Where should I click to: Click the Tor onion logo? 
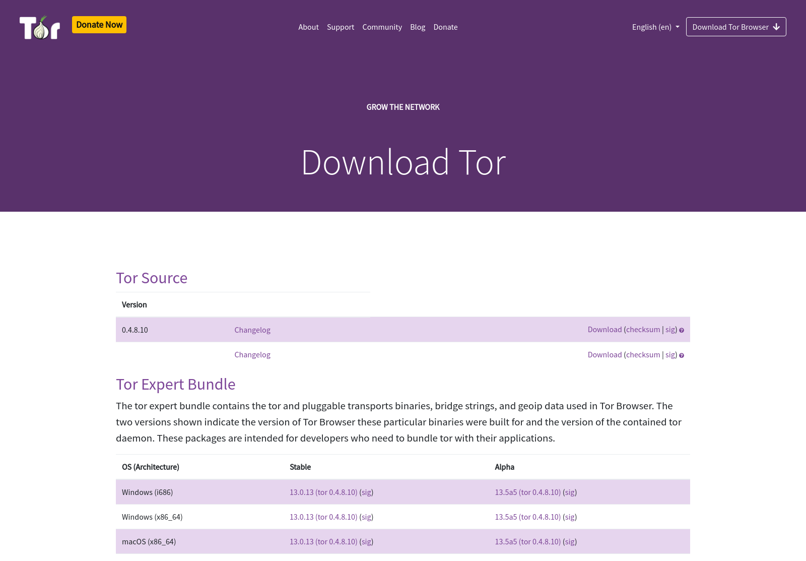pyautogui.click(x=40, y=27)
